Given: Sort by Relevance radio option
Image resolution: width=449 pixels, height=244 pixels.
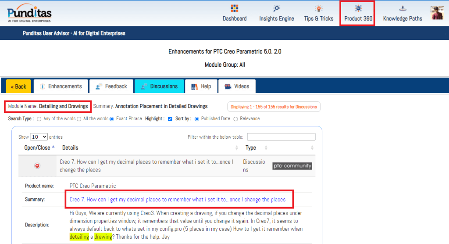Looking at the screenshot, I should [236, 119].
